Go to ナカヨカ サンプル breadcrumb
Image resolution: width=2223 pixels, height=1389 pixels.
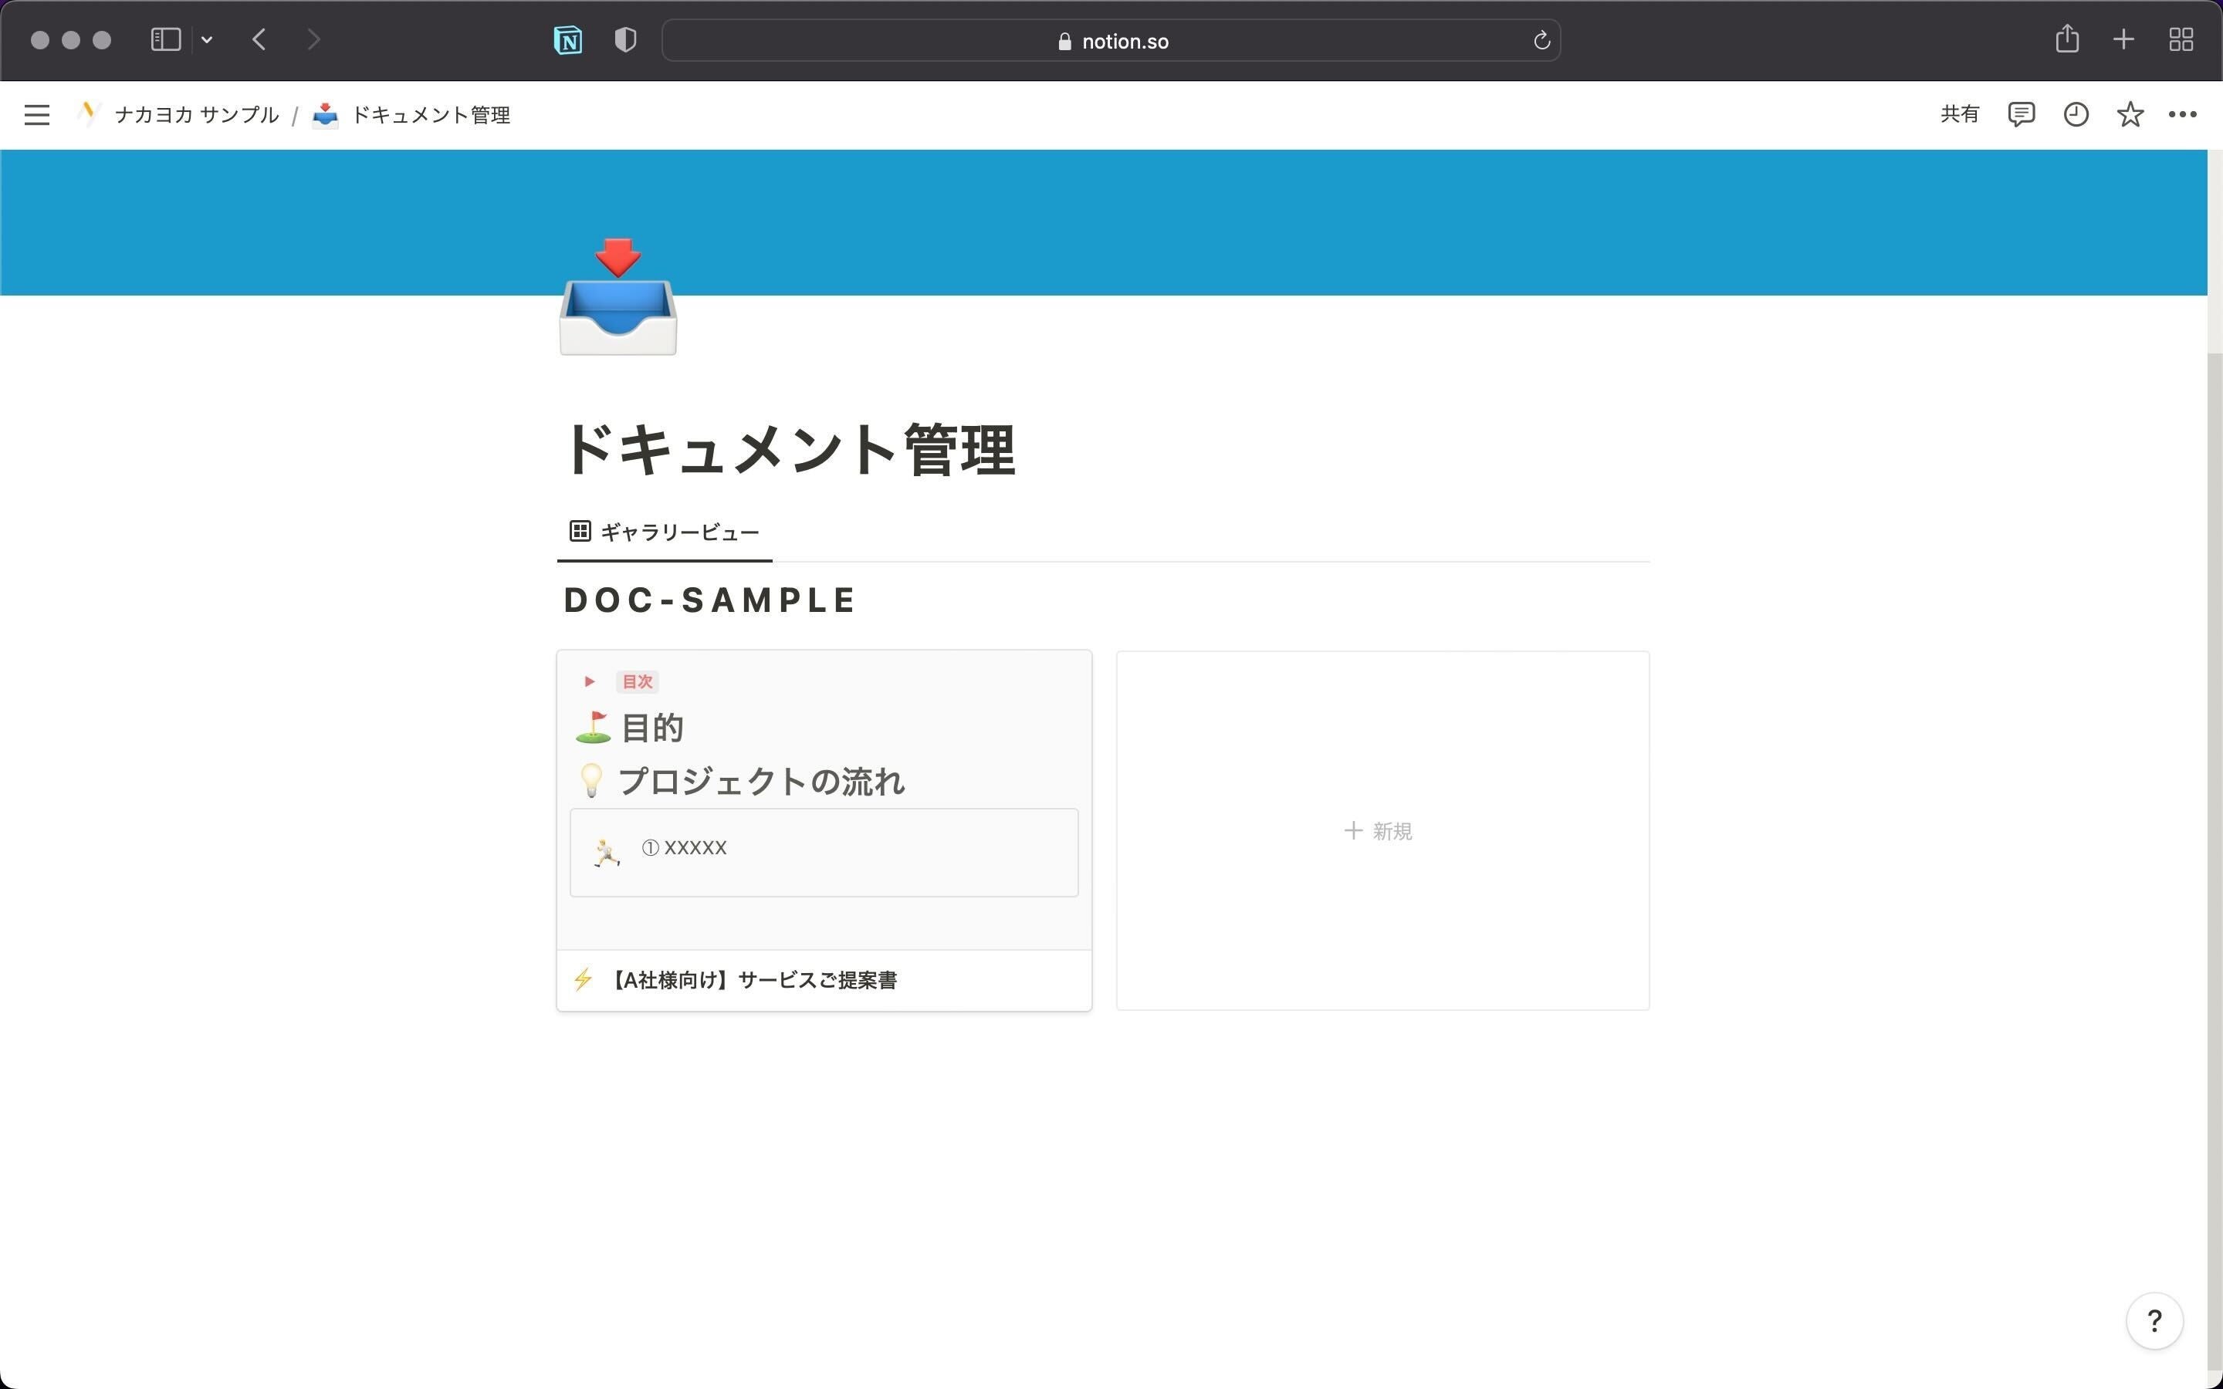tap(195, 115)
